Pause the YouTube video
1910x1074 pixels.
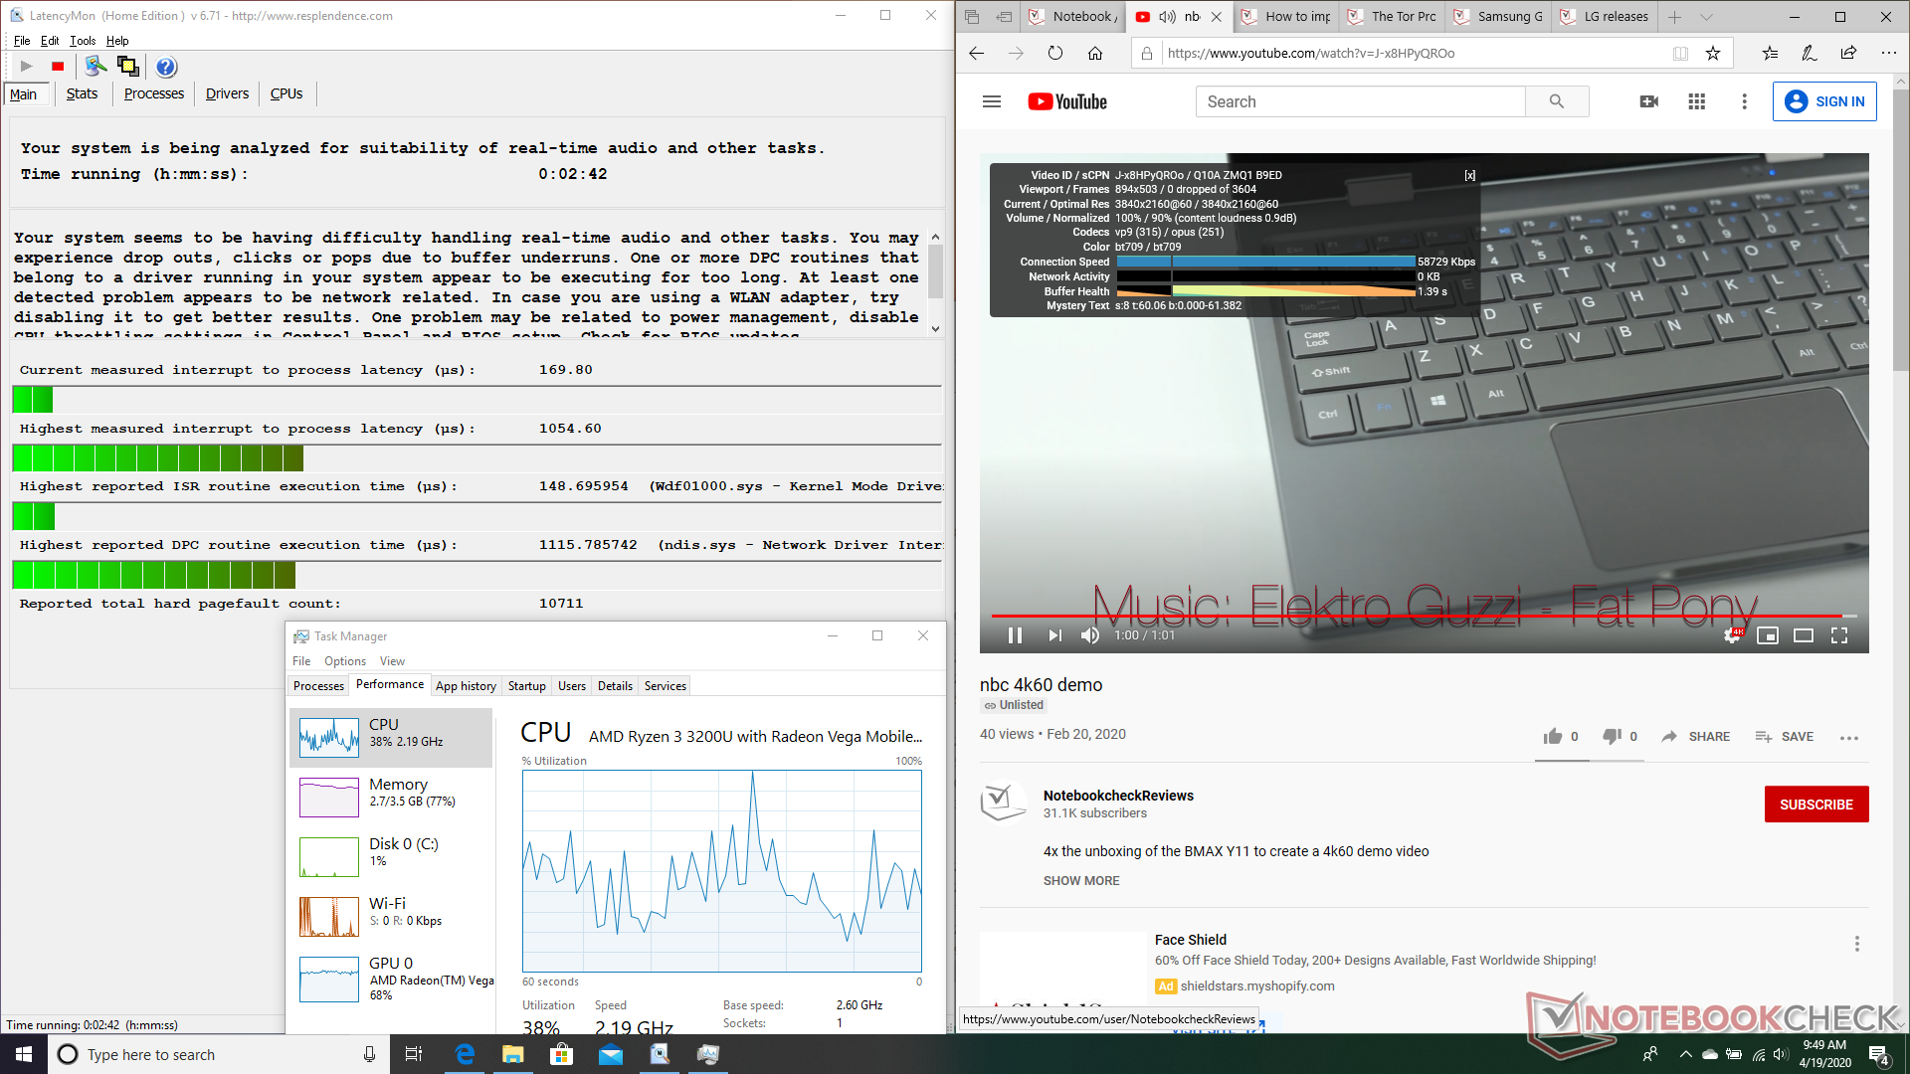click(x=1015, y=635)
